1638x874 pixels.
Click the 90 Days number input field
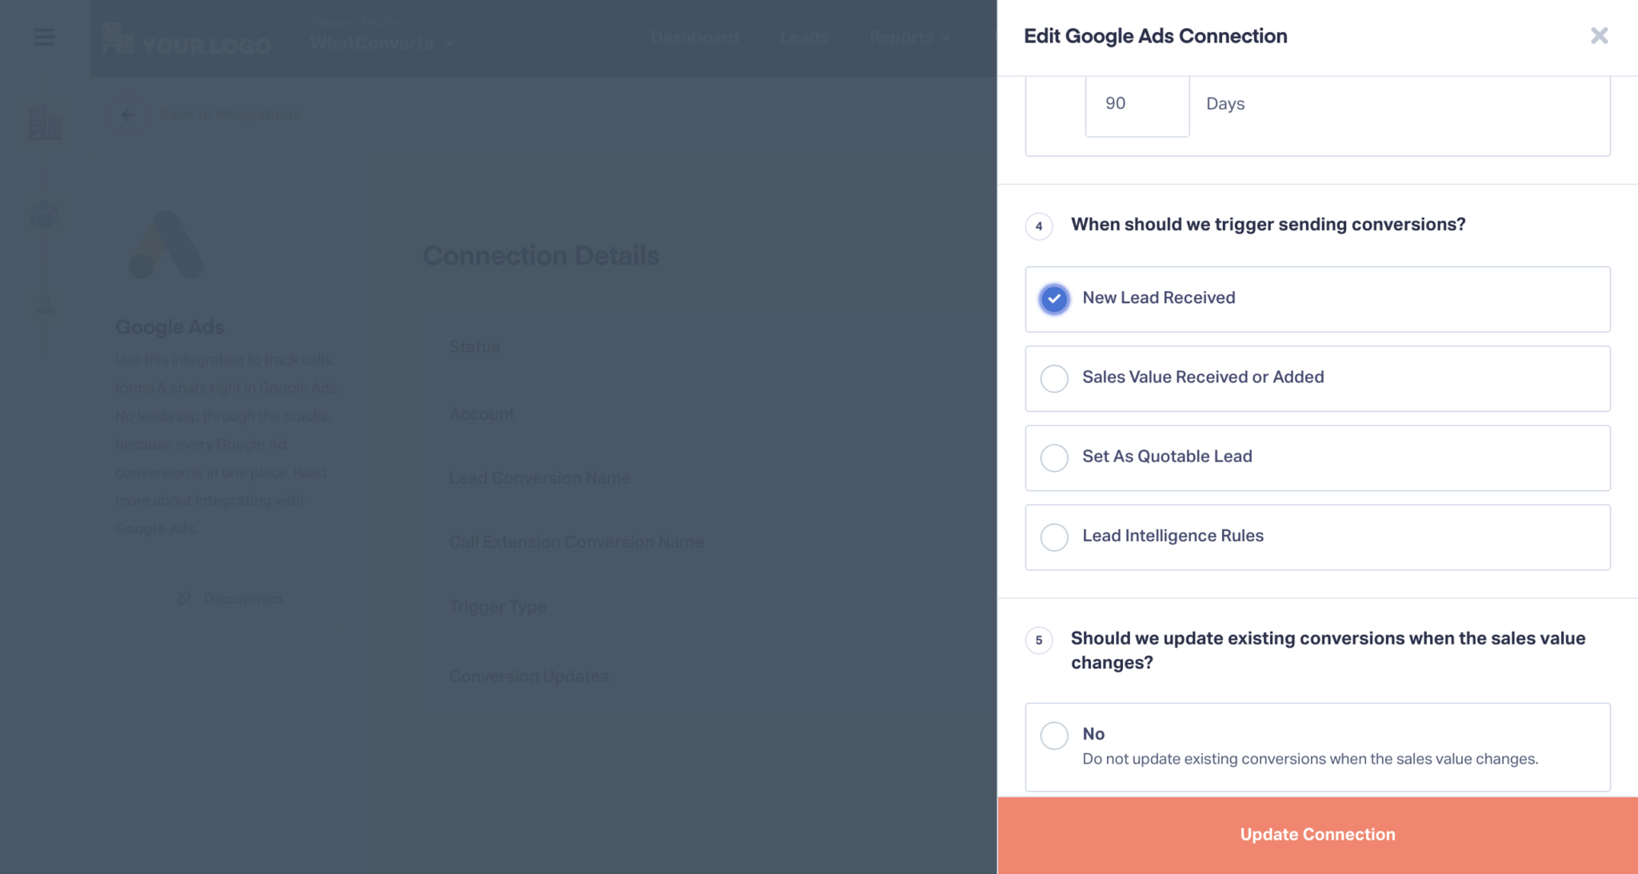coord(1137,103)
